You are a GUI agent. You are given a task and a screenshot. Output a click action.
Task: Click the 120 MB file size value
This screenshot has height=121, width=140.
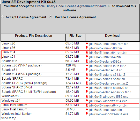coord(71,65)
